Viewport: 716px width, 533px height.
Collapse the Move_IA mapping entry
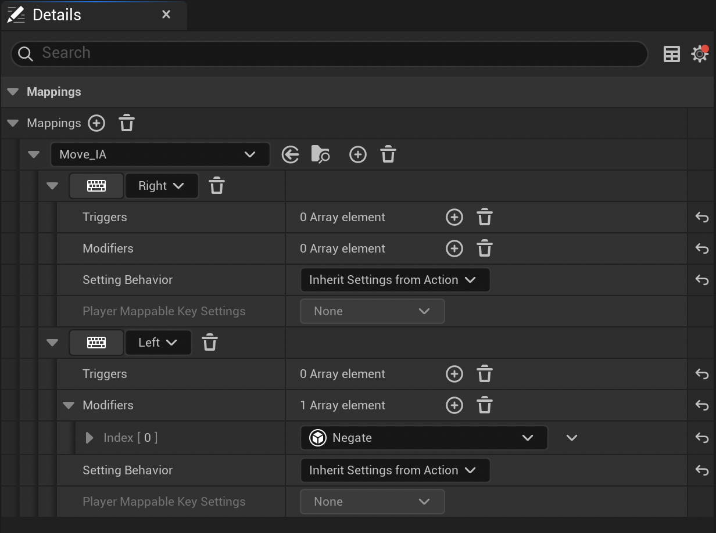pyautogui.click(x=34, y=154)
